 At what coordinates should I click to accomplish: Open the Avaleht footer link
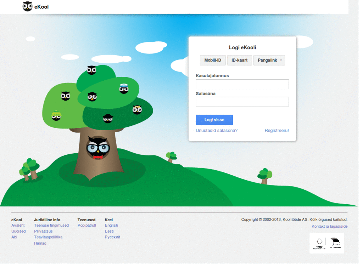(x=18, y=225)
